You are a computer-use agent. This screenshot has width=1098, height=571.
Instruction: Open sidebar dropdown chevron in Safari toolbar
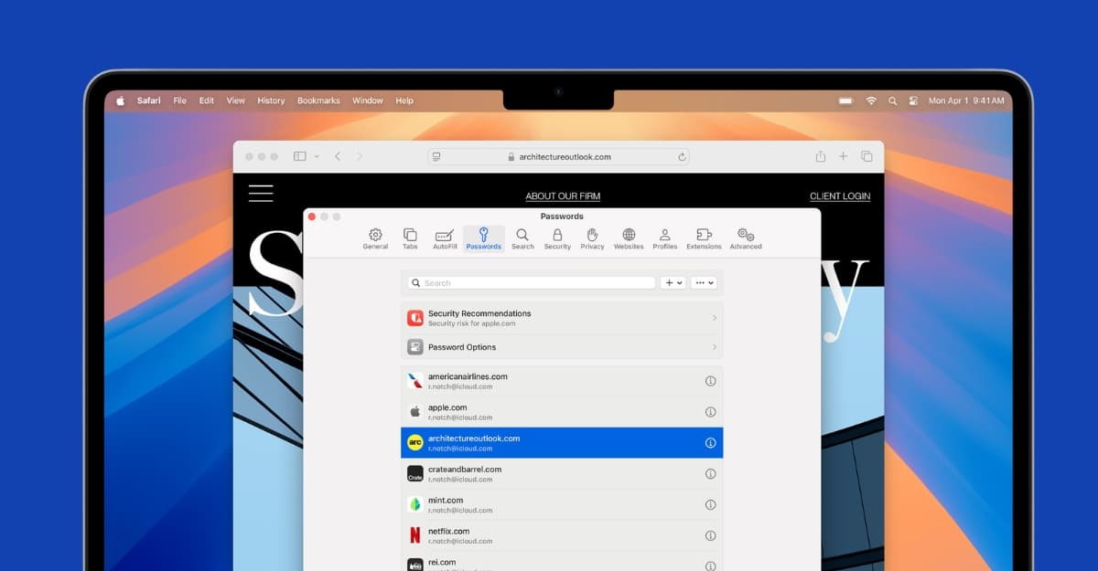[317, 156]
